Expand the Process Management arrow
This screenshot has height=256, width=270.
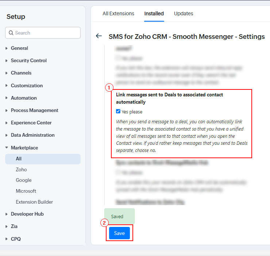pyautogui.click(x=7, y=111)
